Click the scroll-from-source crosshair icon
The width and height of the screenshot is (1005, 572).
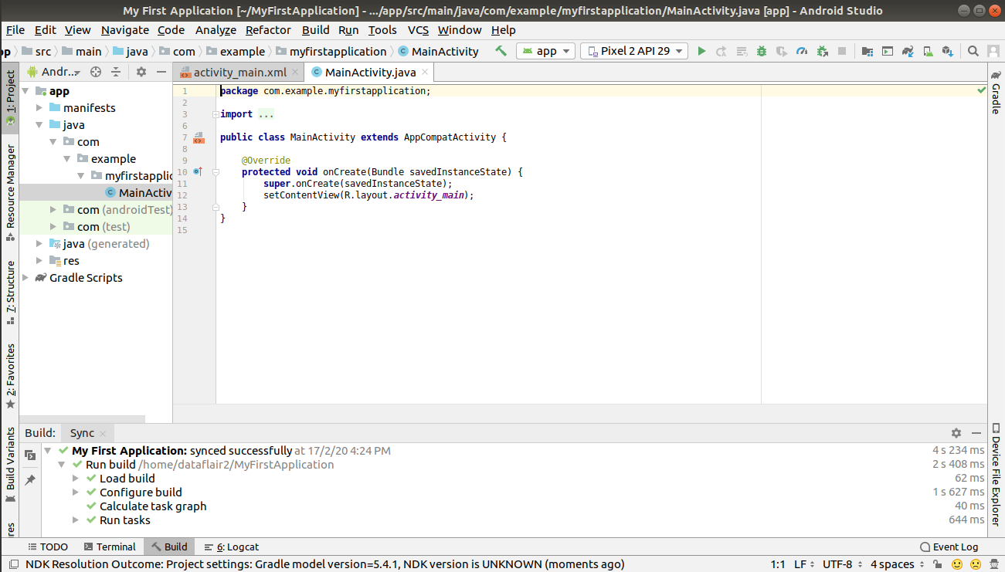click(x=96, y=72)
